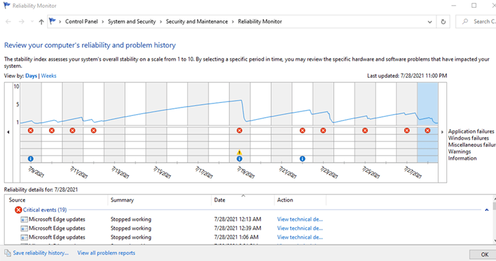View technical details for 12:39 AM event
The image size is (496, 261).
click(300, 228)
